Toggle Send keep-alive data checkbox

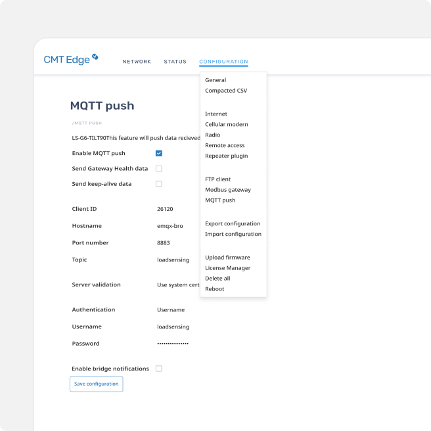(159, 184)
